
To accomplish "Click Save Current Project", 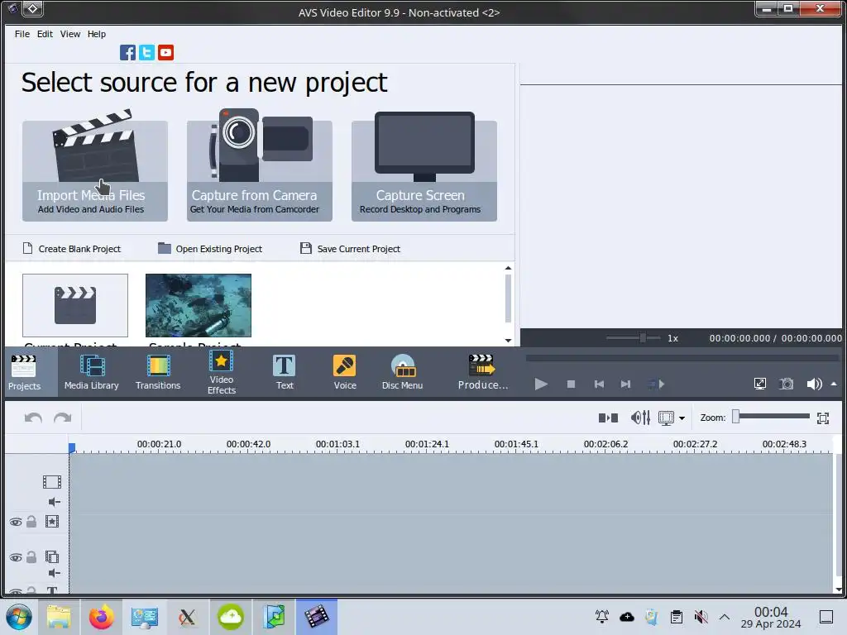I will 350,248.
